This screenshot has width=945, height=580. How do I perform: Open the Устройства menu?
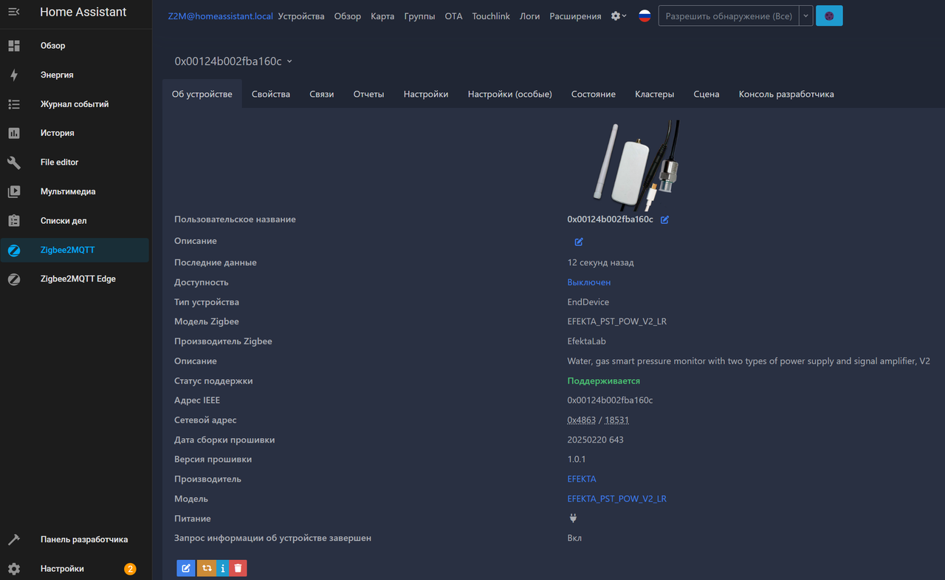301,16
